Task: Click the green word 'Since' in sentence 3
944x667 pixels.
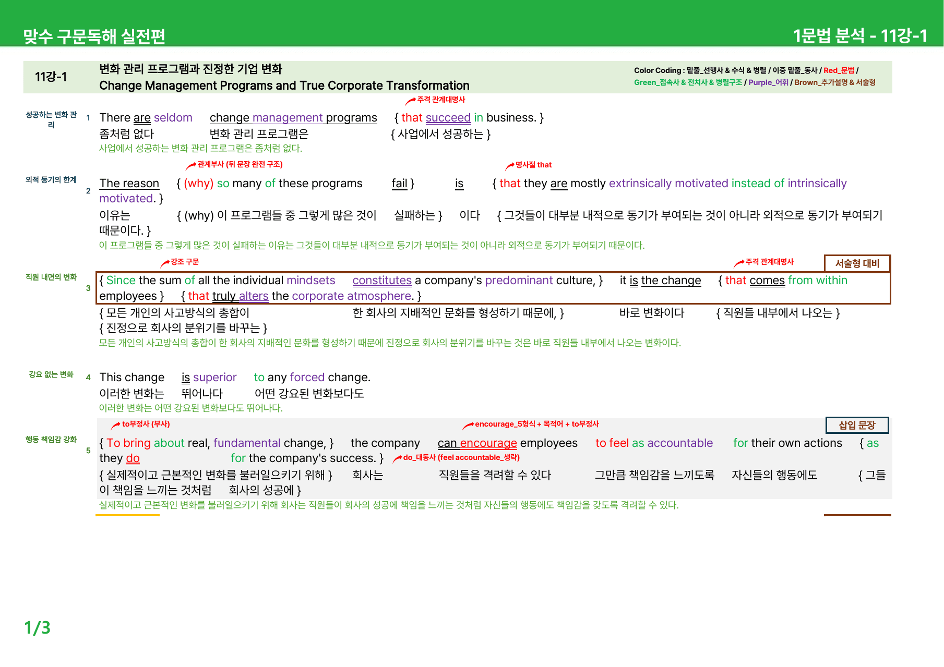Action: coord(121,281)
